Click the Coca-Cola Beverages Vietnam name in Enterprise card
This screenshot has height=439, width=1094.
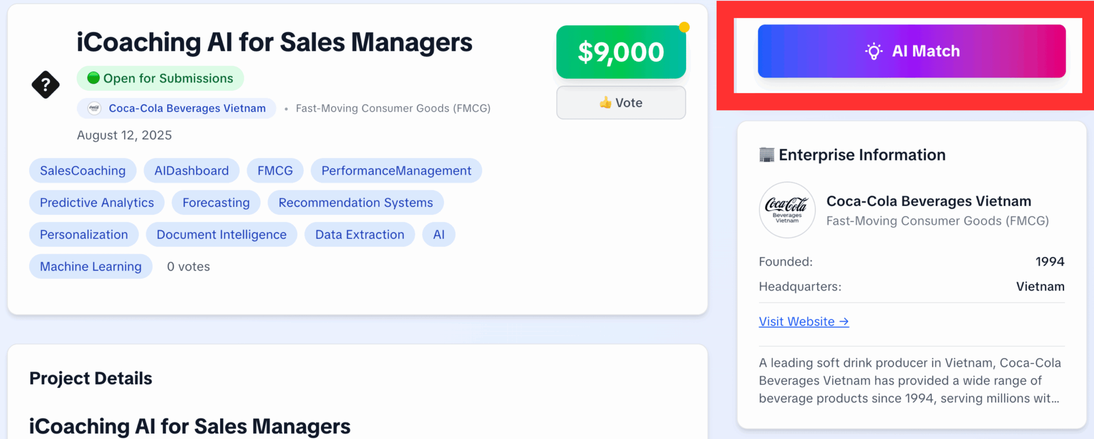coord(929,201)
